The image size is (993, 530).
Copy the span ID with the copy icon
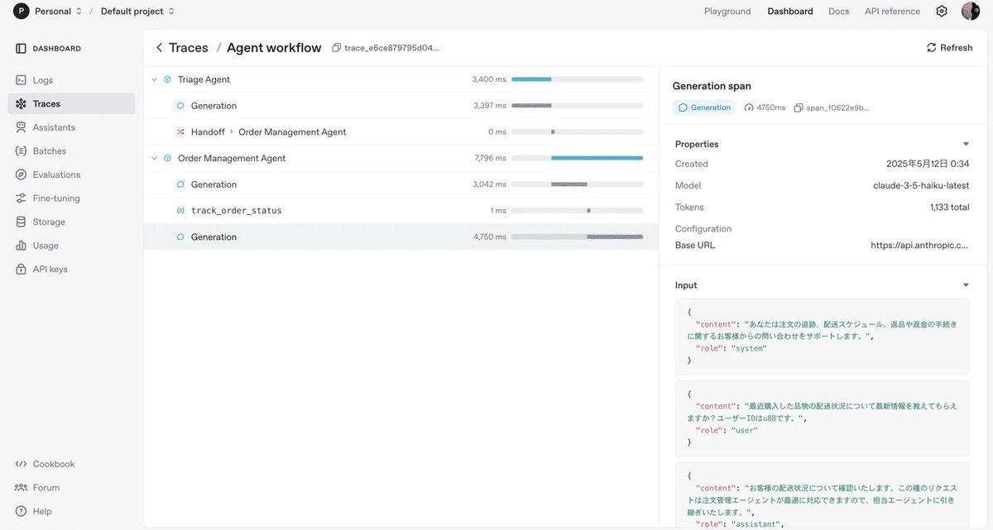799,107
